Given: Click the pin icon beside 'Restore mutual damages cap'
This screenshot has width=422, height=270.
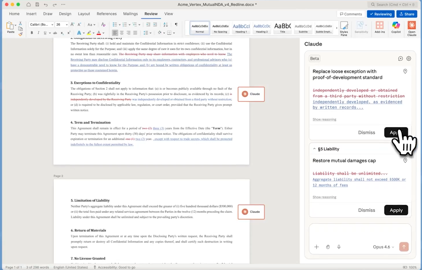Looking at the screenshot, I should (x=405, y=161).
